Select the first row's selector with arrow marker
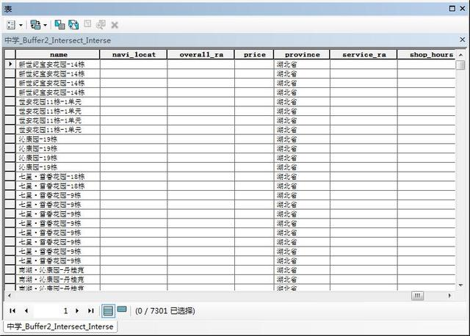This screenshot has width=470, height=336. 10,64
